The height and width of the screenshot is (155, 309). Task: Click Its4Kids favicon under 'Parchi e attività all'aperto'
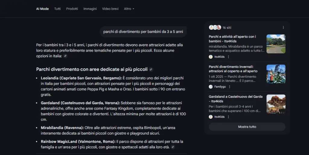coord(211,57)
